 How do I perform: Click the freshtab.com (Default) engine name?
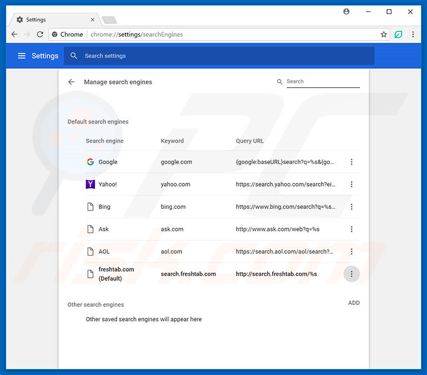(x=116, y=274)
